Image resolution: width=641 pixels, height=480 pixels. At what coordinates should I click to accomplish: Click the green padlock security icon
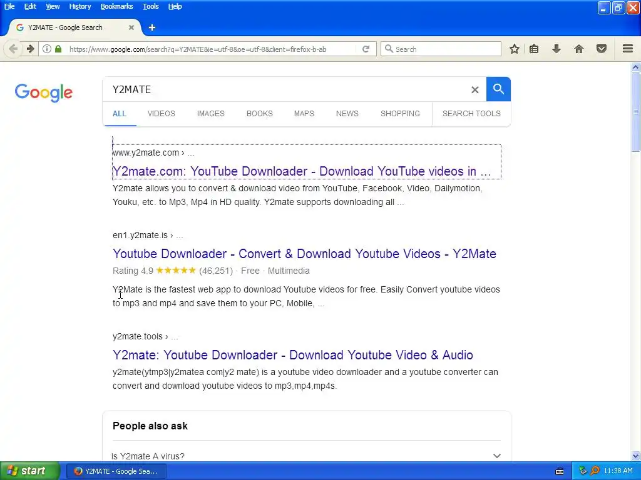(x=58, y=49)
